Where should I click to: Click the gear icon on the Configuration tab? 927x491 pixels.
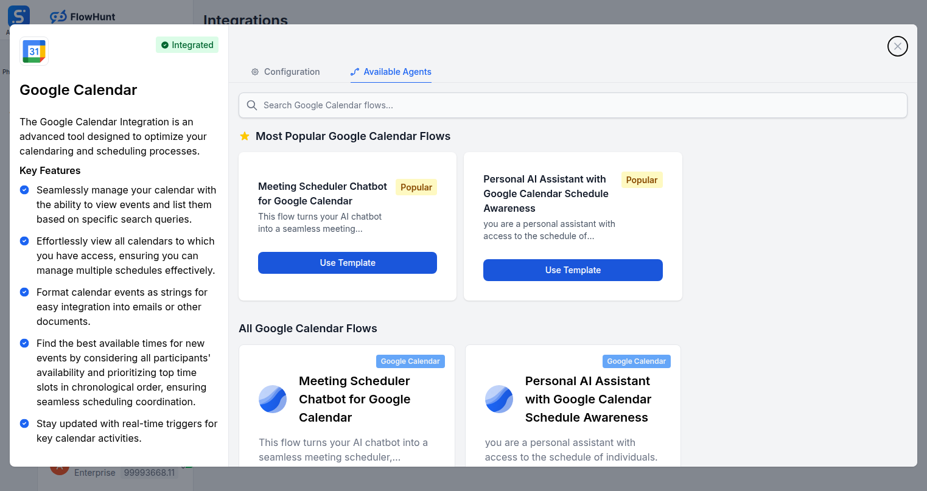(254, 71)
